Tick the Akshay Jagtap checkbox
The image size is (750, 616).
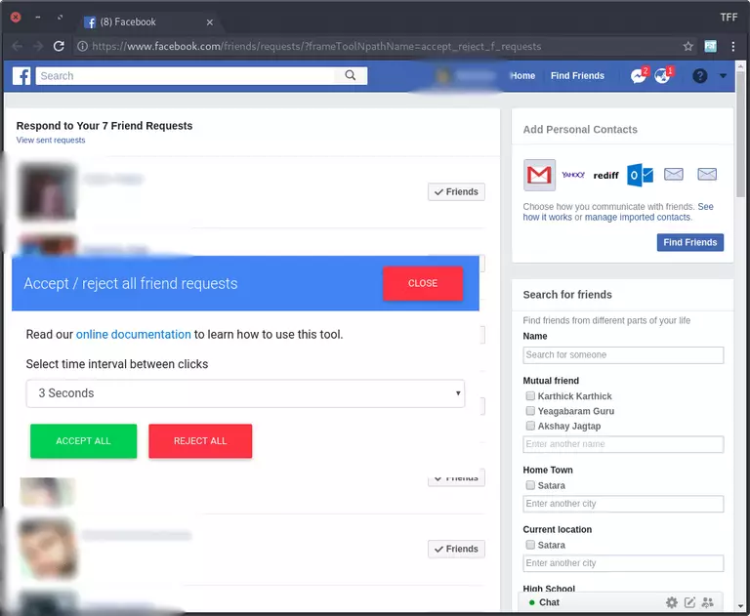pos(530,426)
